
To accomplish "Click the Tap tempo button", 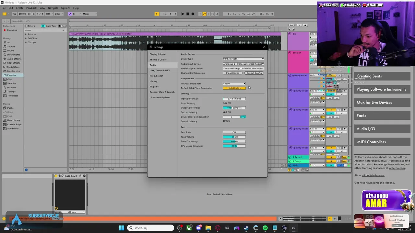I will [14, 14].
